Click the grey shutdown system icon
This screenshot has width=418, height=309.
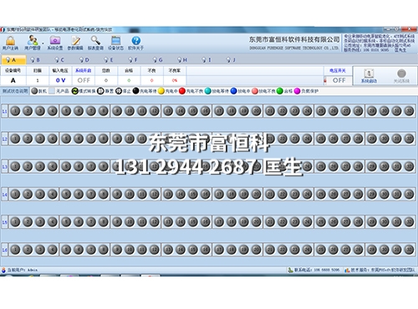pos(401,73)
